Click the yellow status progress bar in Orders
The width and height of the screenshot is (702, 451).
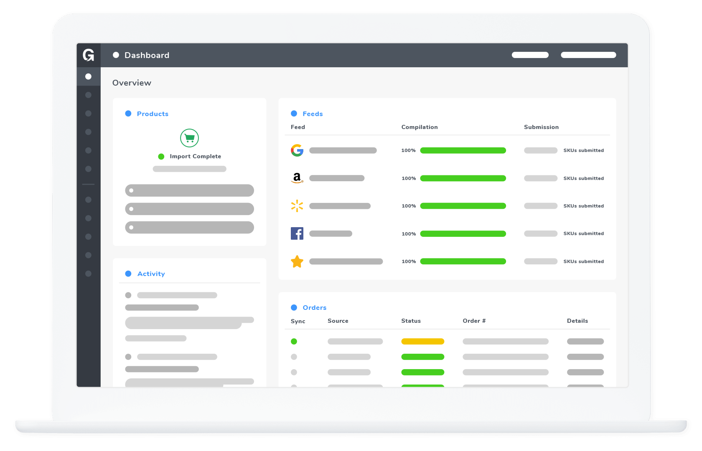click(x=422, y=341)
